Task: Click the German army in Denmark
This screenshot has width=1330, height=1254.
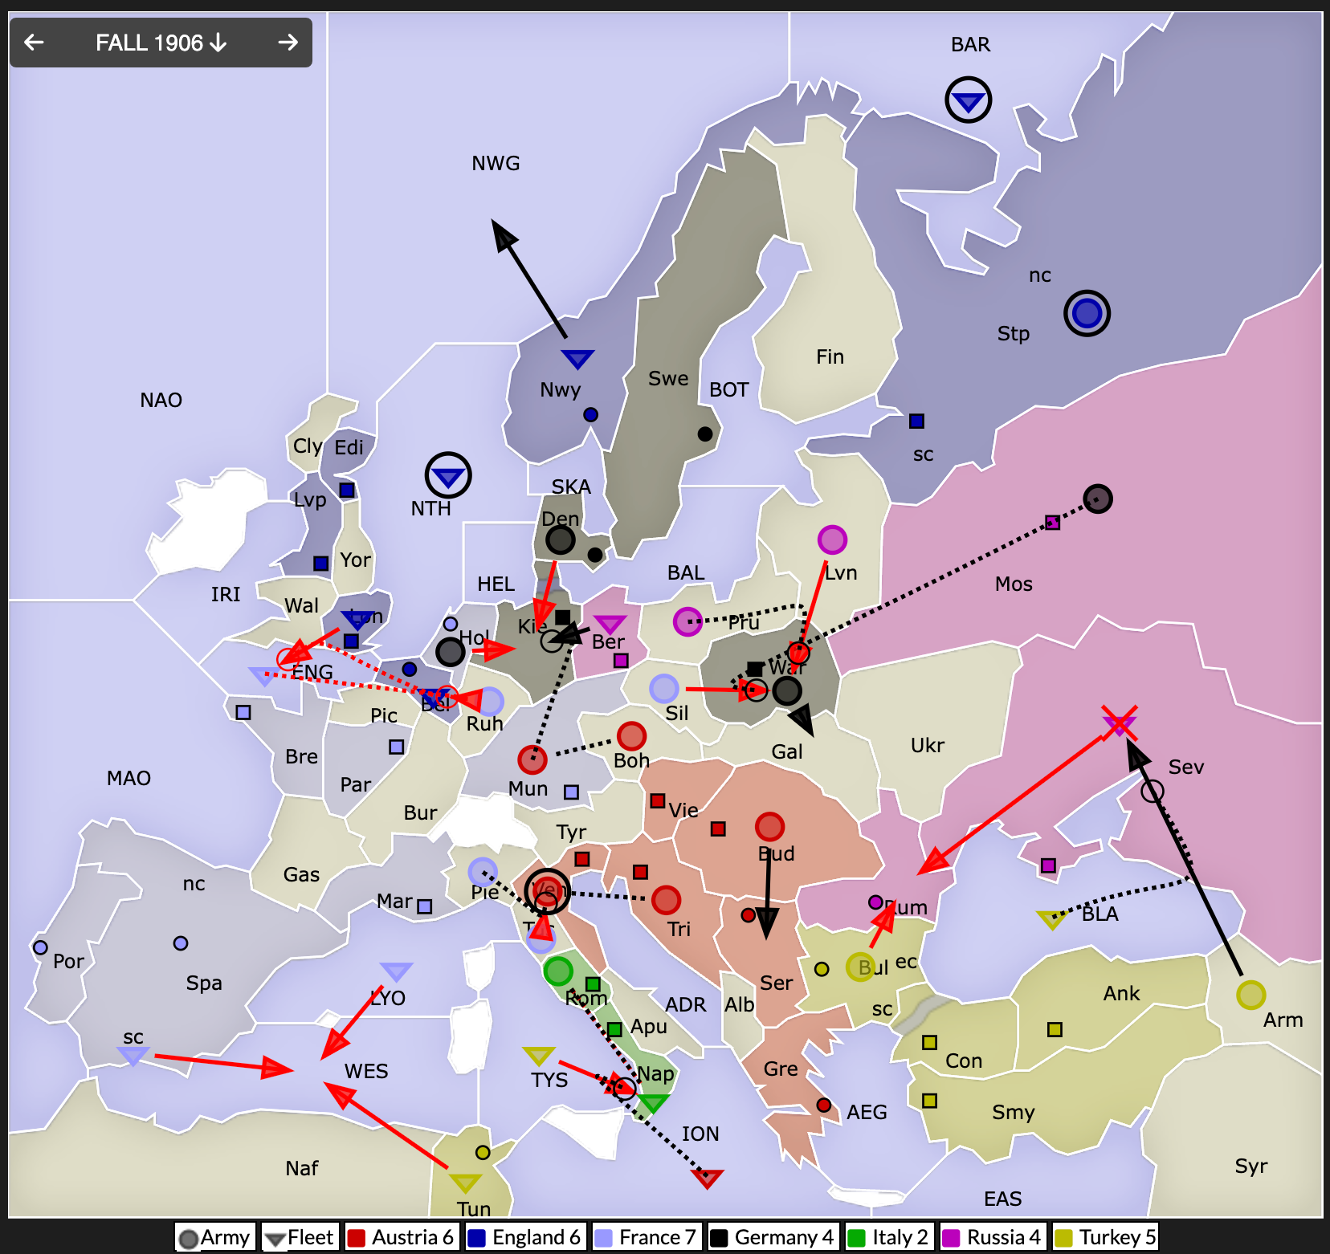Action: (560, 539)
